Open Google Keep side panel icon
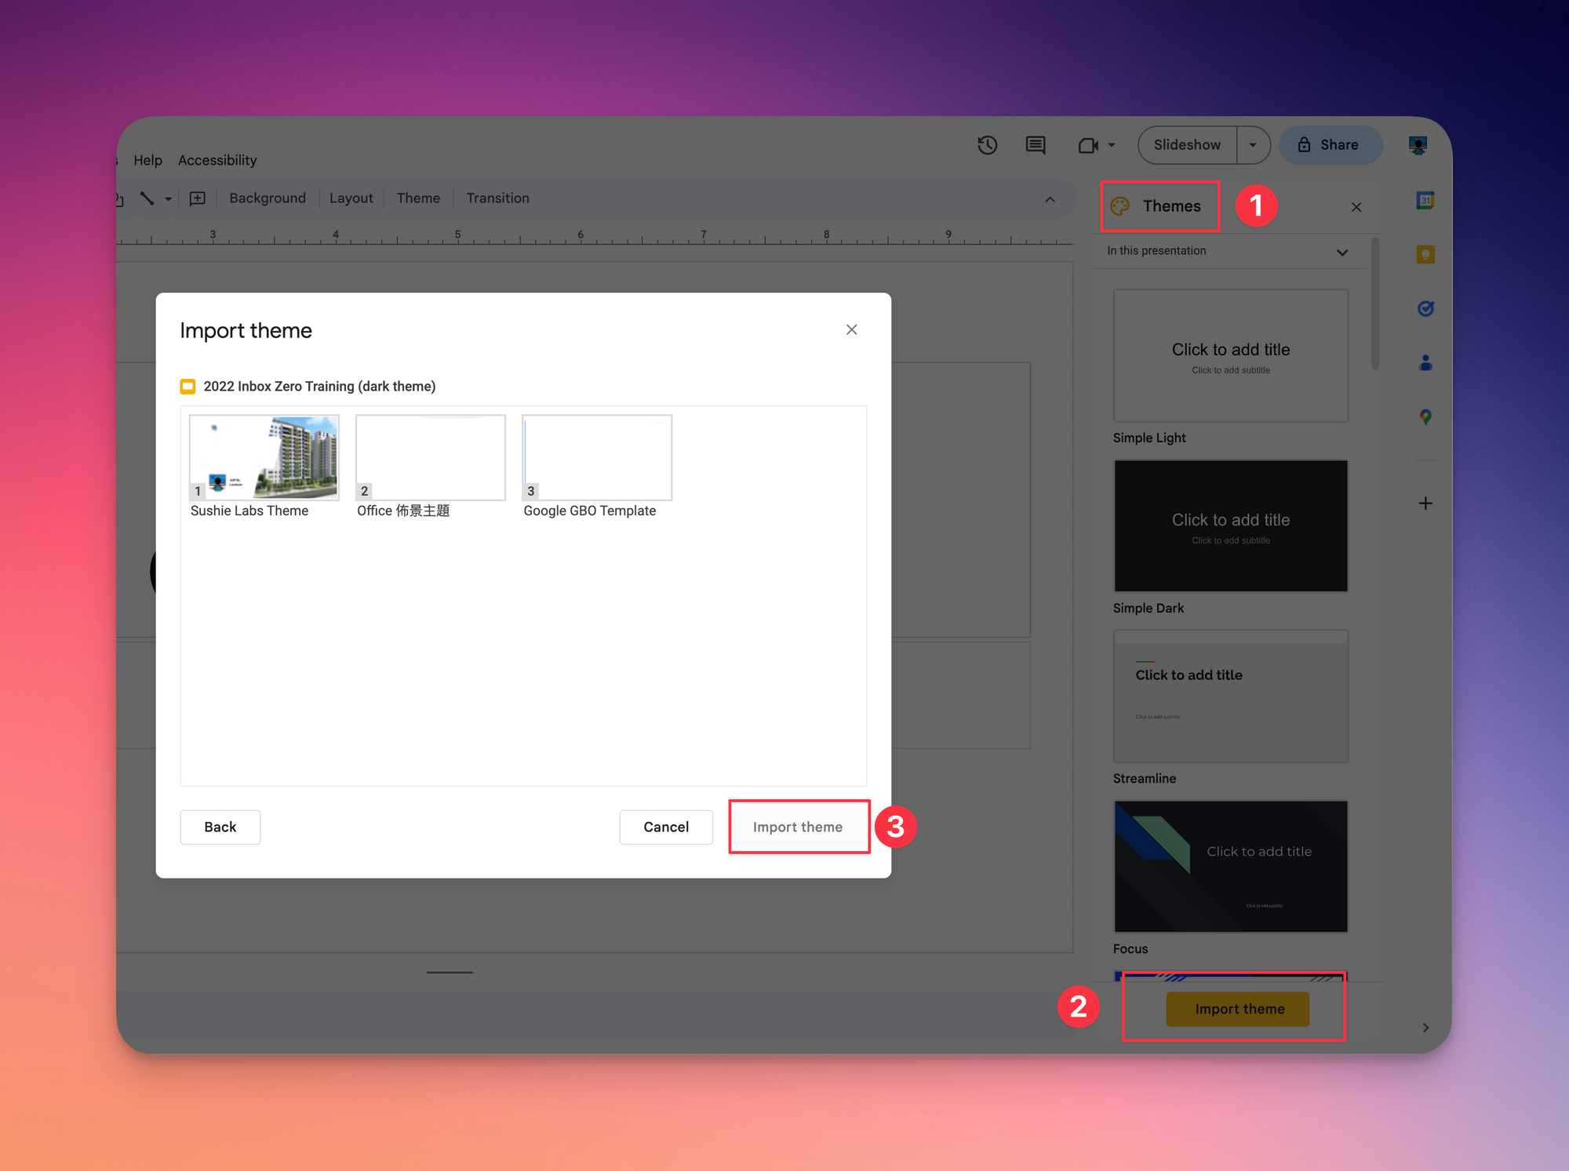1569x1171 pixels. point(1425,254)
